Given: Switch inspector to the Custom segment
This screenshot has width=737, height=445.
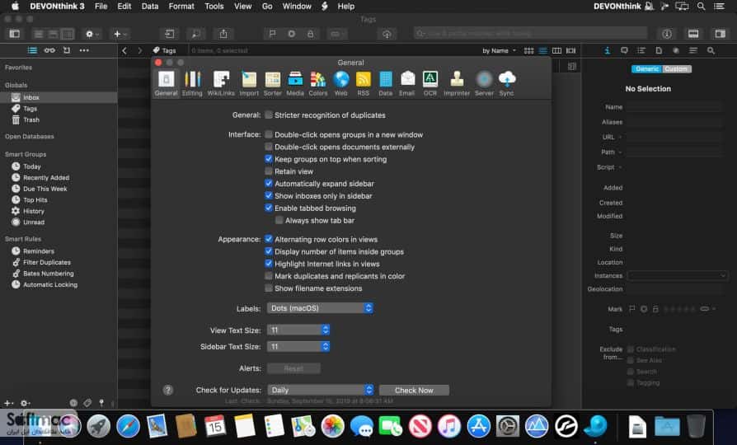Looking at the screenshot, I should 676,69.
